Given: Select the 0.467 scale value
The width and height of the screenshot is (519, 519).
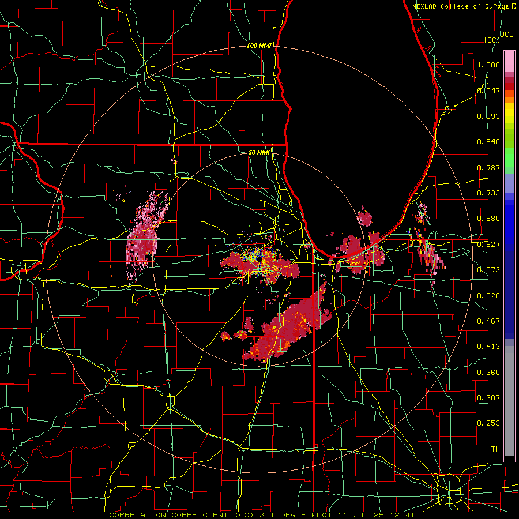Looking at the screenshot, I should (488, 321).
